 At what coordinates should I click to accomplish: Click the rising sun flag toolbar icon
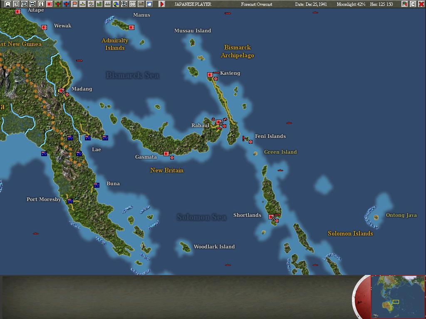click(x=50, y=4)
